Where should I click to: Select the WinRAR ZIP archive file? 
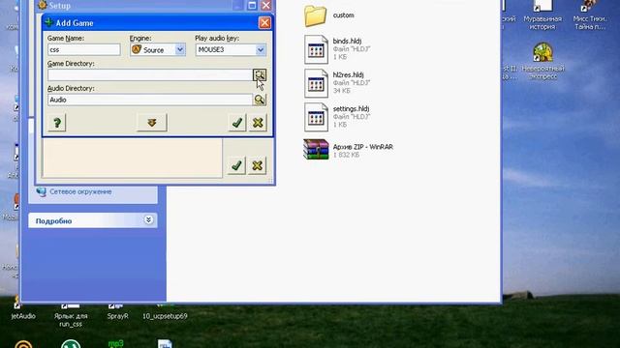pyautogui.click(x=348, y=150)
